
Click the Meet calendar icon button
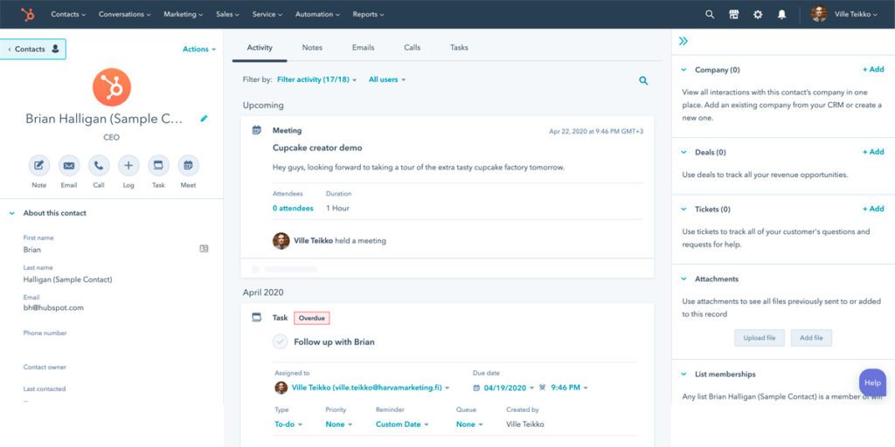(x=189, y=165)
